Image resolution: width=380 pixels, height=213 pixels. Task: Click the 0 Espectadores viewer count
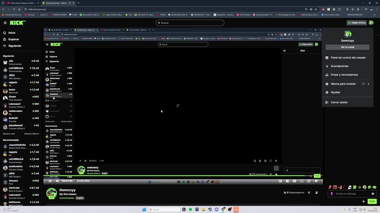[x=294, y=193]
